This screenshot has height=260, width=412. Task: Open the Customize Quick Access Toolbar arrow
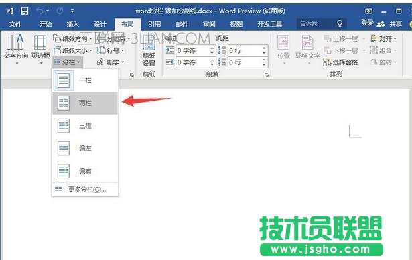pyautogui.click(x=72, y=11)
